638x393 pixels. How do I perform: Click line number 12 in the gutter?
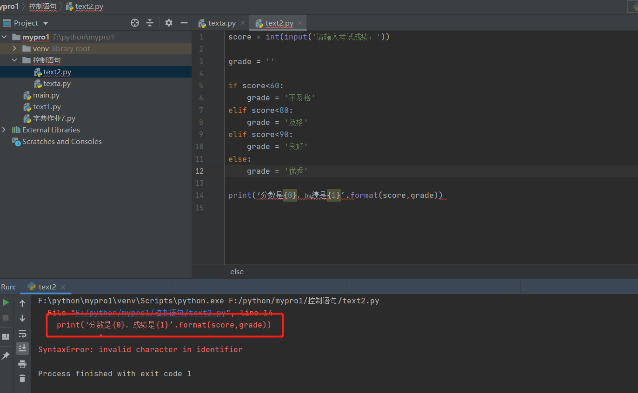[x=199, y=171]
